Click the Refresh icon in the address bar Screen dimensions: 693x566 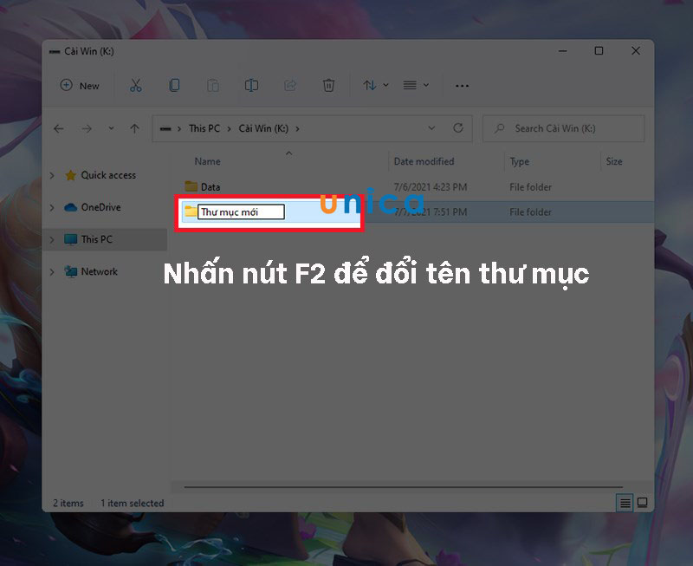(x=458, y=127)
